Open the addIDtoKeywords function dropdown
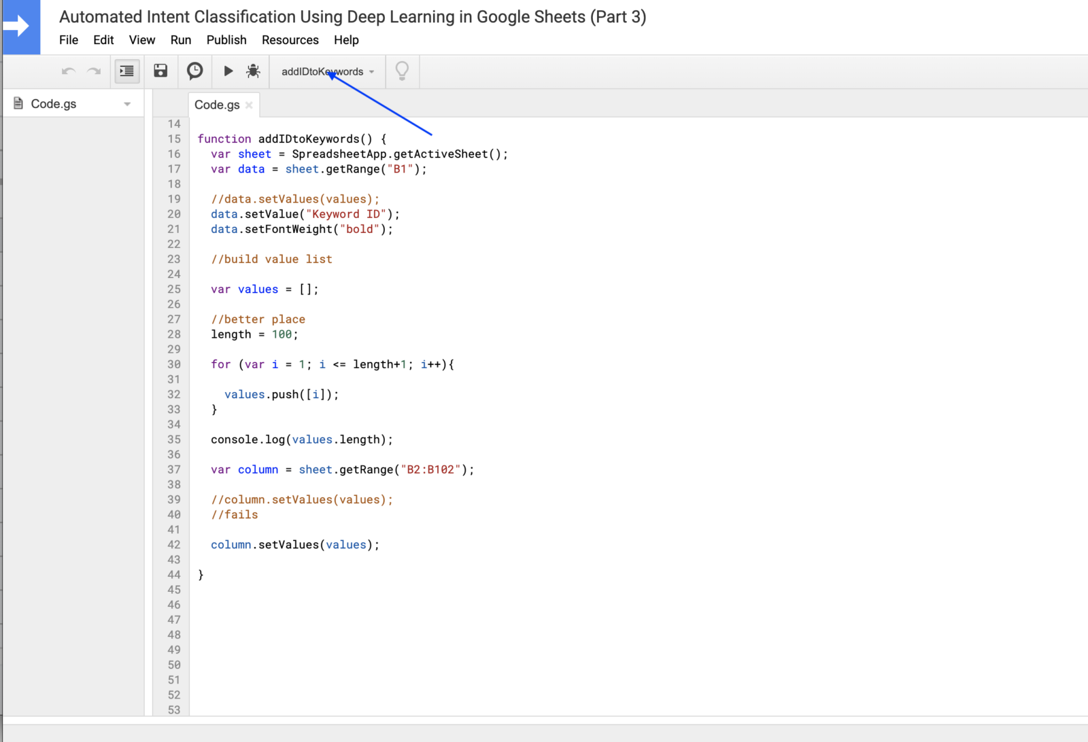Screen dimensions: 1088x742 (326, 71)
